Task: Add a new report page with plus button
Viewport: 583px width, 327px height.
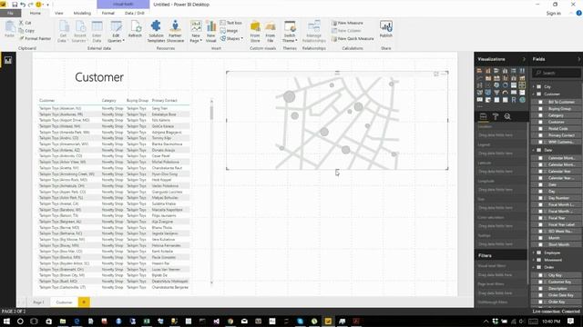Action: [x=84, y=302]
